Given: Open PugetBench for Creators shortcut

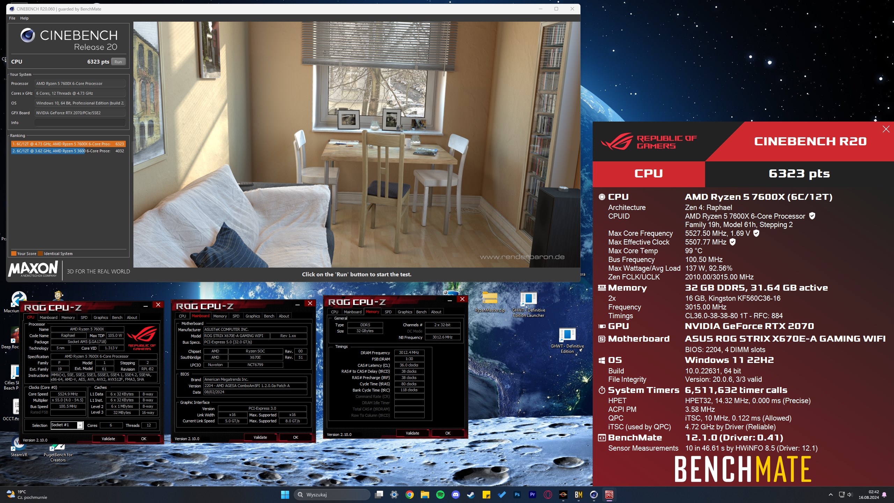Looking at the screenshot, I should click(x=58, y=453).
